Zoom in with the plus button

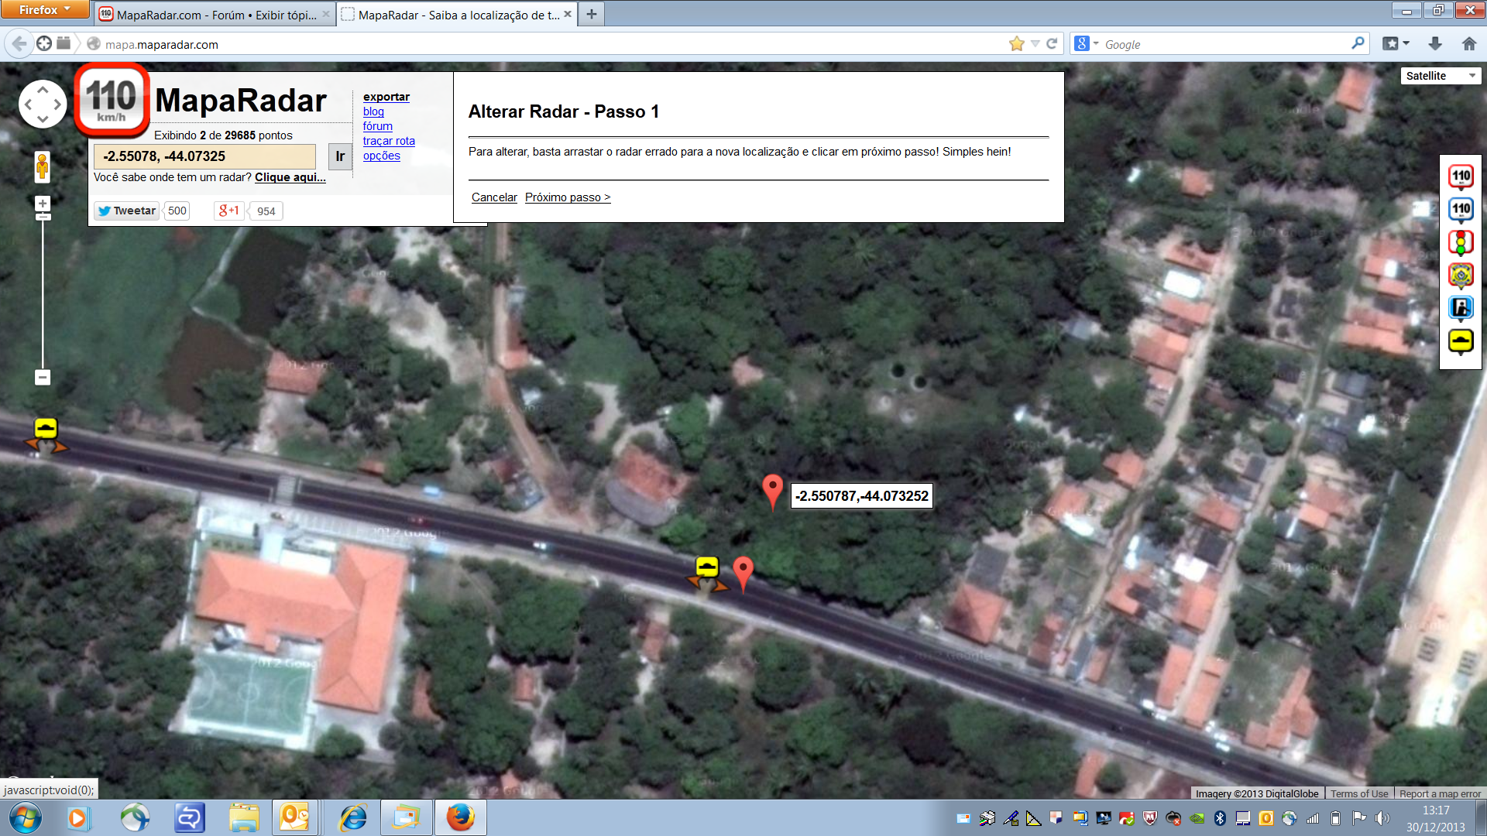(x=43, y=204)
